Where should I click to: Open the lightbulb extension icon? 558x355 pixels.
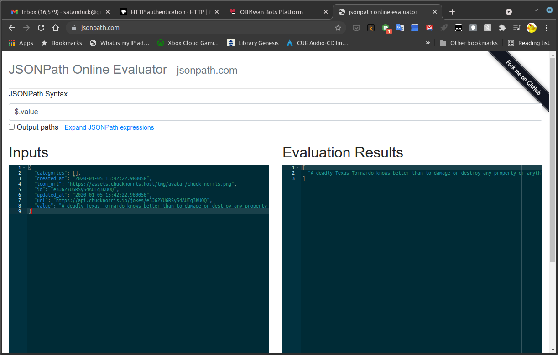(473, 28)
